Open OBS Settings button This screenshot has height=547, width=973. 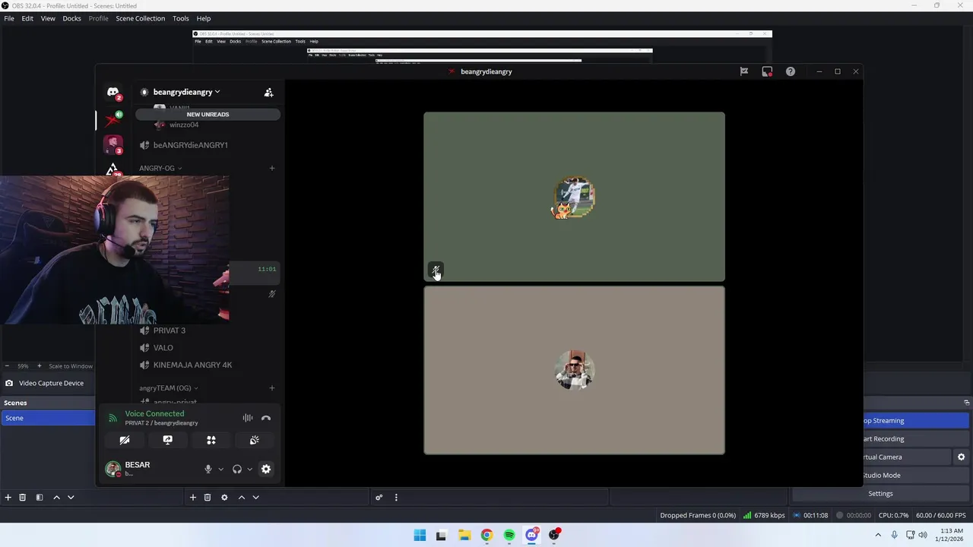881,494
